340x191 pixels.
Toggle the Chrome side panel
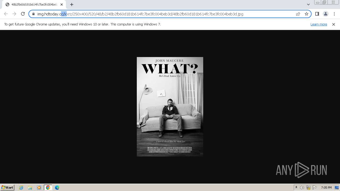click(317, 14)
